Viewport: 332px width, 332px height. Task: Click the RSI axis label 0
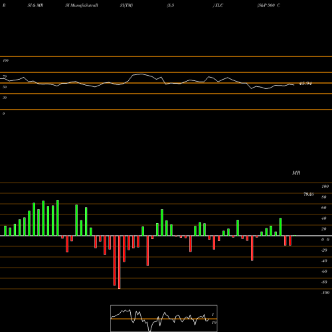tap(3, 114)
